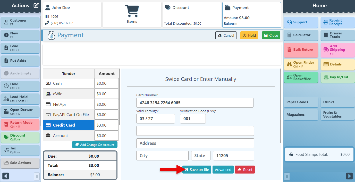This screenshot has height=182, width=355.
Task: Click the yellow Hold button
Action: [x=249, y=35]
